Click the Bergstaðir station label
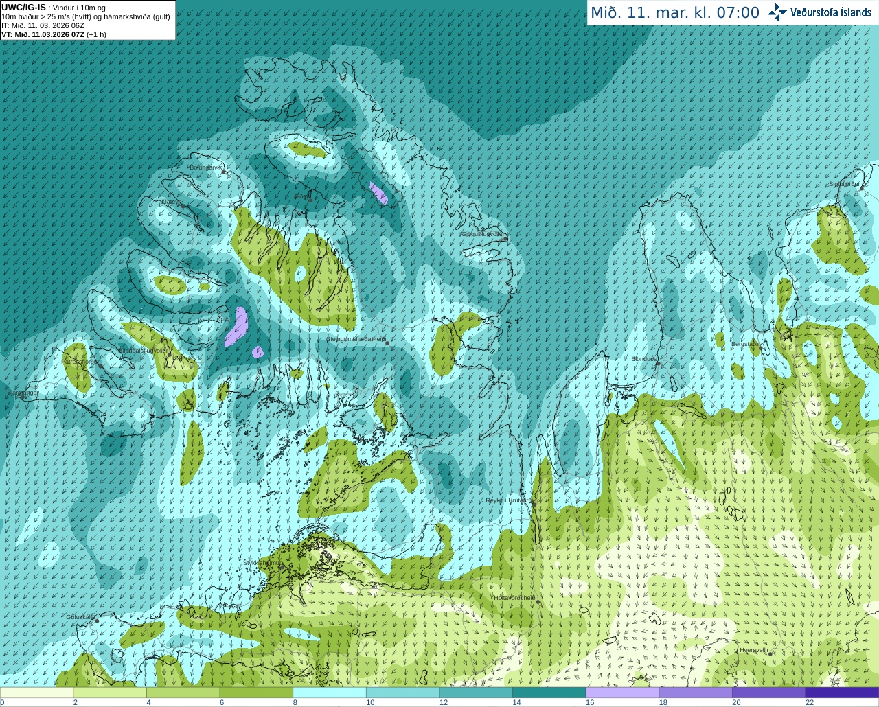Viewport: 879px width, 707px height. click(744, 344)
